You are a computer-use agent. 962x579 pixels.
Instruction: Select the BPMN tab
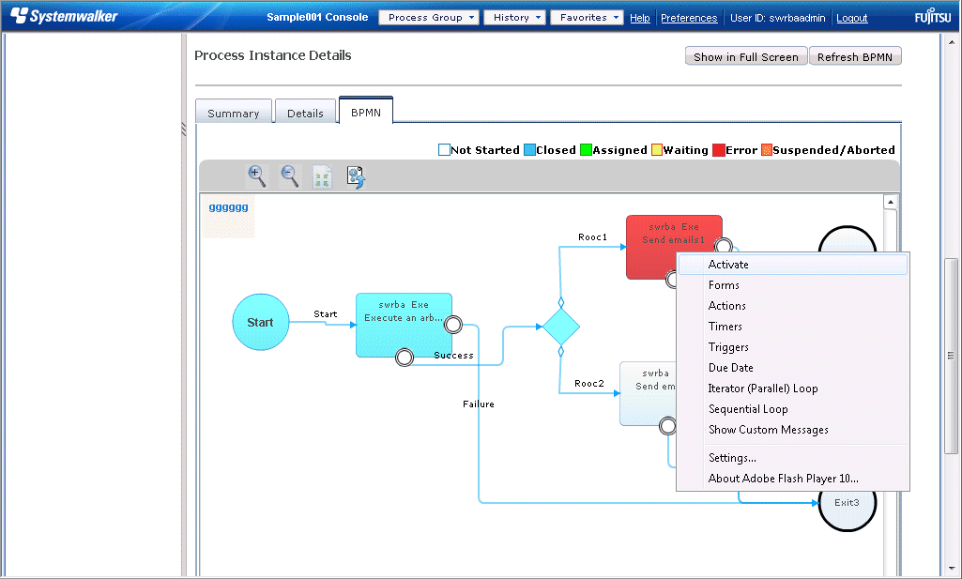point(366,111)
